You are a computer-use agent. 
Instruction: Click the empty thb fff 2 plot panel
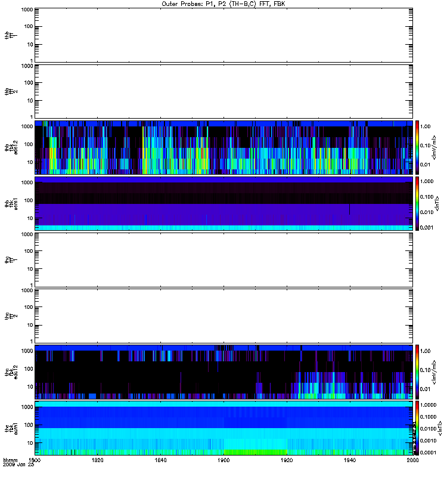click(x=223, y=91)
